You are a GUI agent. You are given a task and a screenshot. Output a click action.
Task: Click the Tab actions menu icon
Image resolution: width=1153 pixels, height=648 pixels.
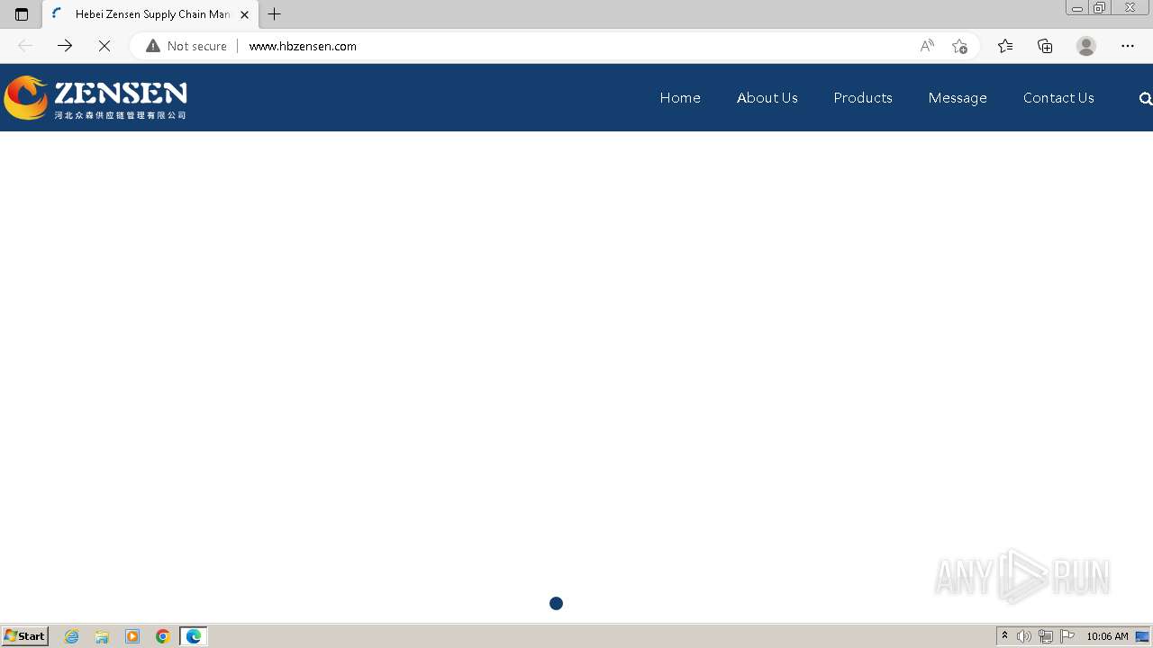pyautogui.click(x=22, y=14)
